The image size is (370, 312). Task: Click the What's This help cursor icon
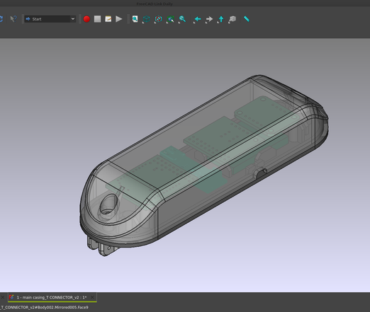13,19
